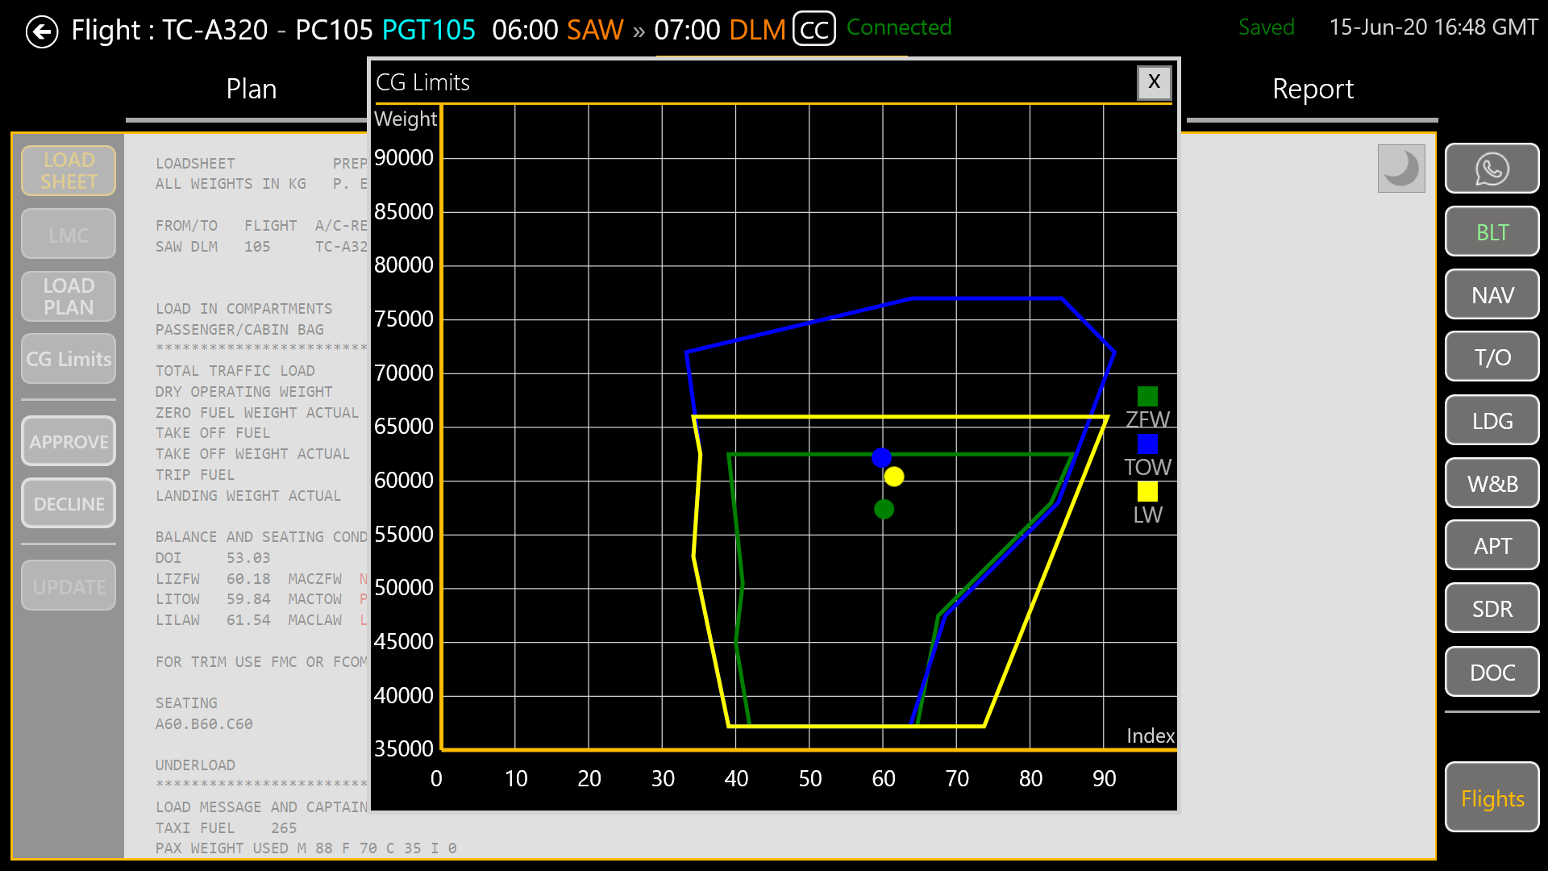The height and width of the screenshot is (871, 1548).
Task: Click the TOTAL TRAFFIC LOAD line
Action: pos(235,371)
